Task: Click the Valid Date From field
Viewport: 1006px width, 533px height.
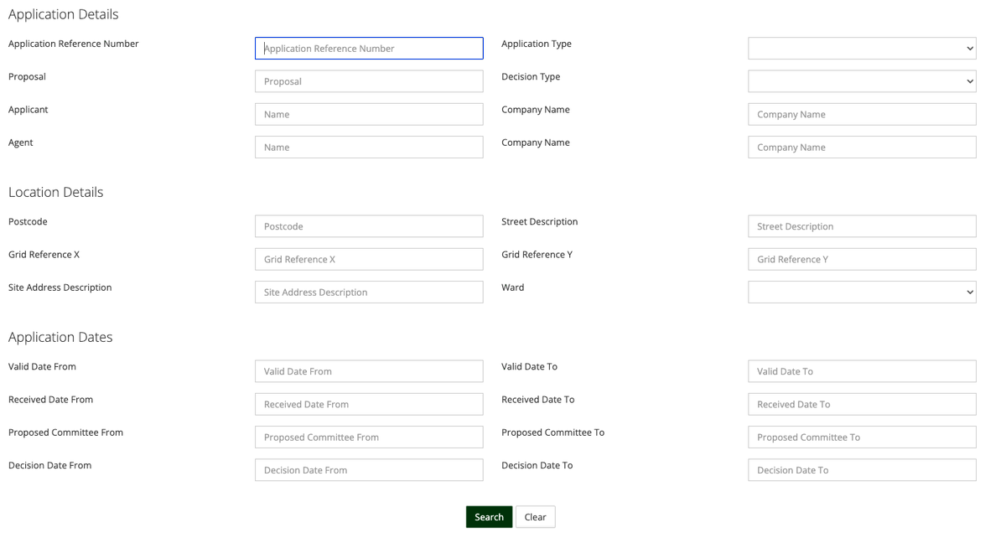Action: [369, 371]
